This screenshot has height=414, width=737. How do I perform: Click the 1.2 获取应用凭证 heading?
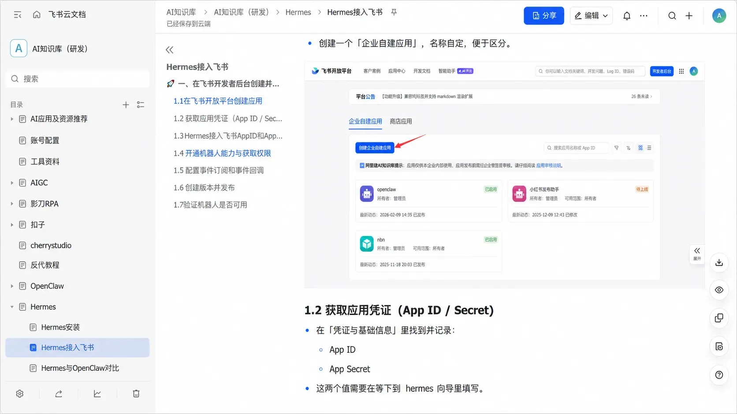pos(399,310)
